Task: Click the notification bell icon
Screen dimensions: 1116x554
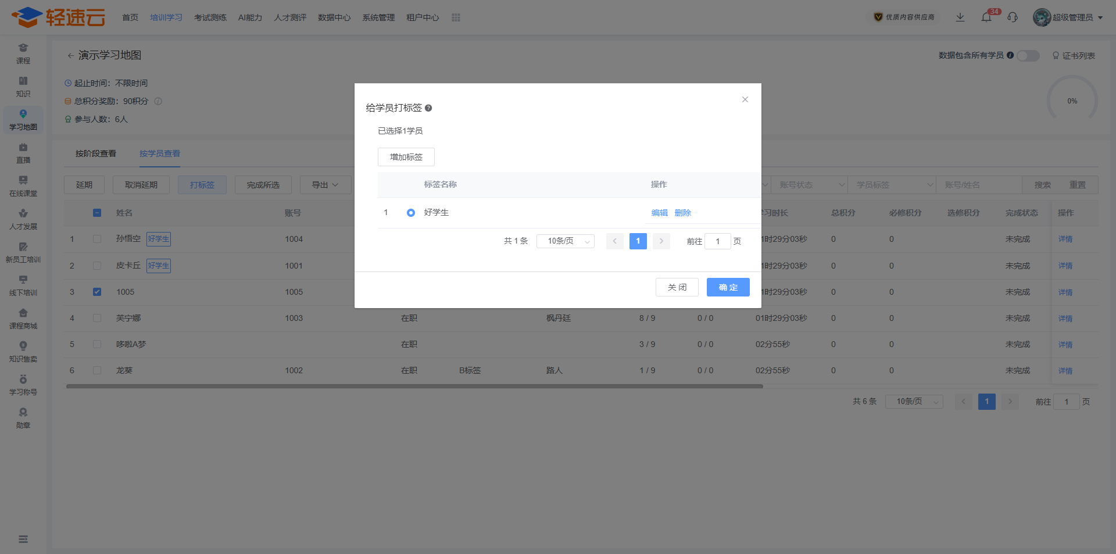Action: pyautogui.click(x=986, y=17)
